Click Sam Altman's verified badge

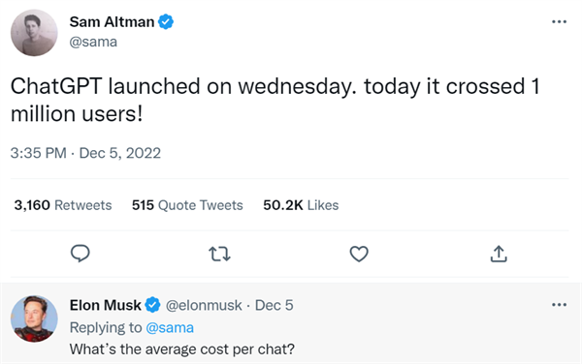click(x=166, y=22)
